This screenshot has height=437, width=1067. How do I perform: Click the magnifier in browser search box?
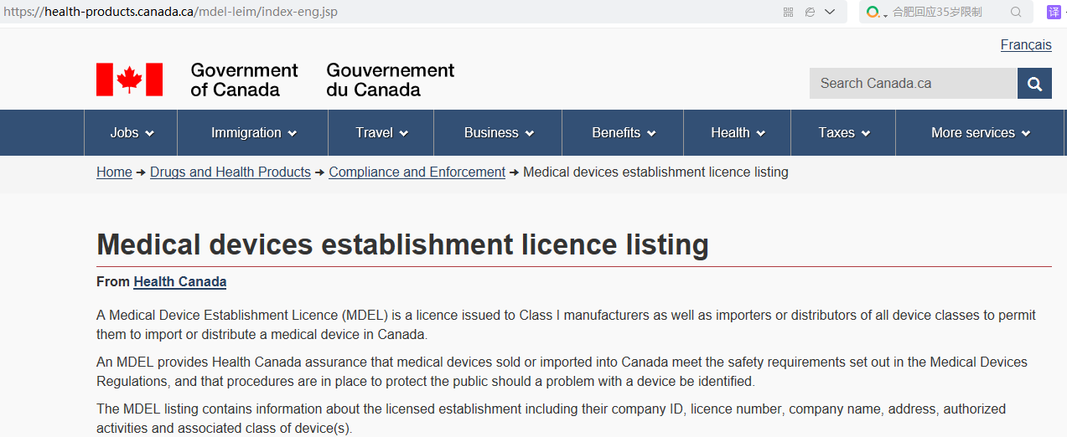point(1016,12)
